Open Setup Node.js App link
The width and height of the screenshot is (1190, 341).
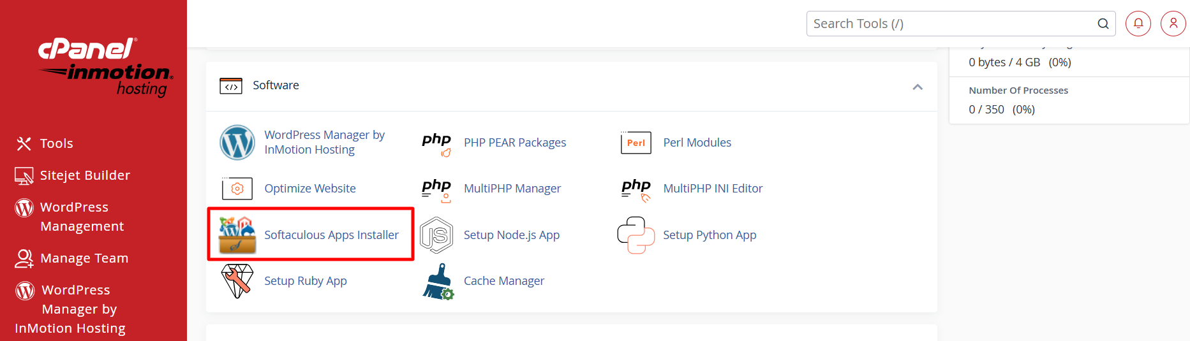pyautogui.click(x=512, y=235)
